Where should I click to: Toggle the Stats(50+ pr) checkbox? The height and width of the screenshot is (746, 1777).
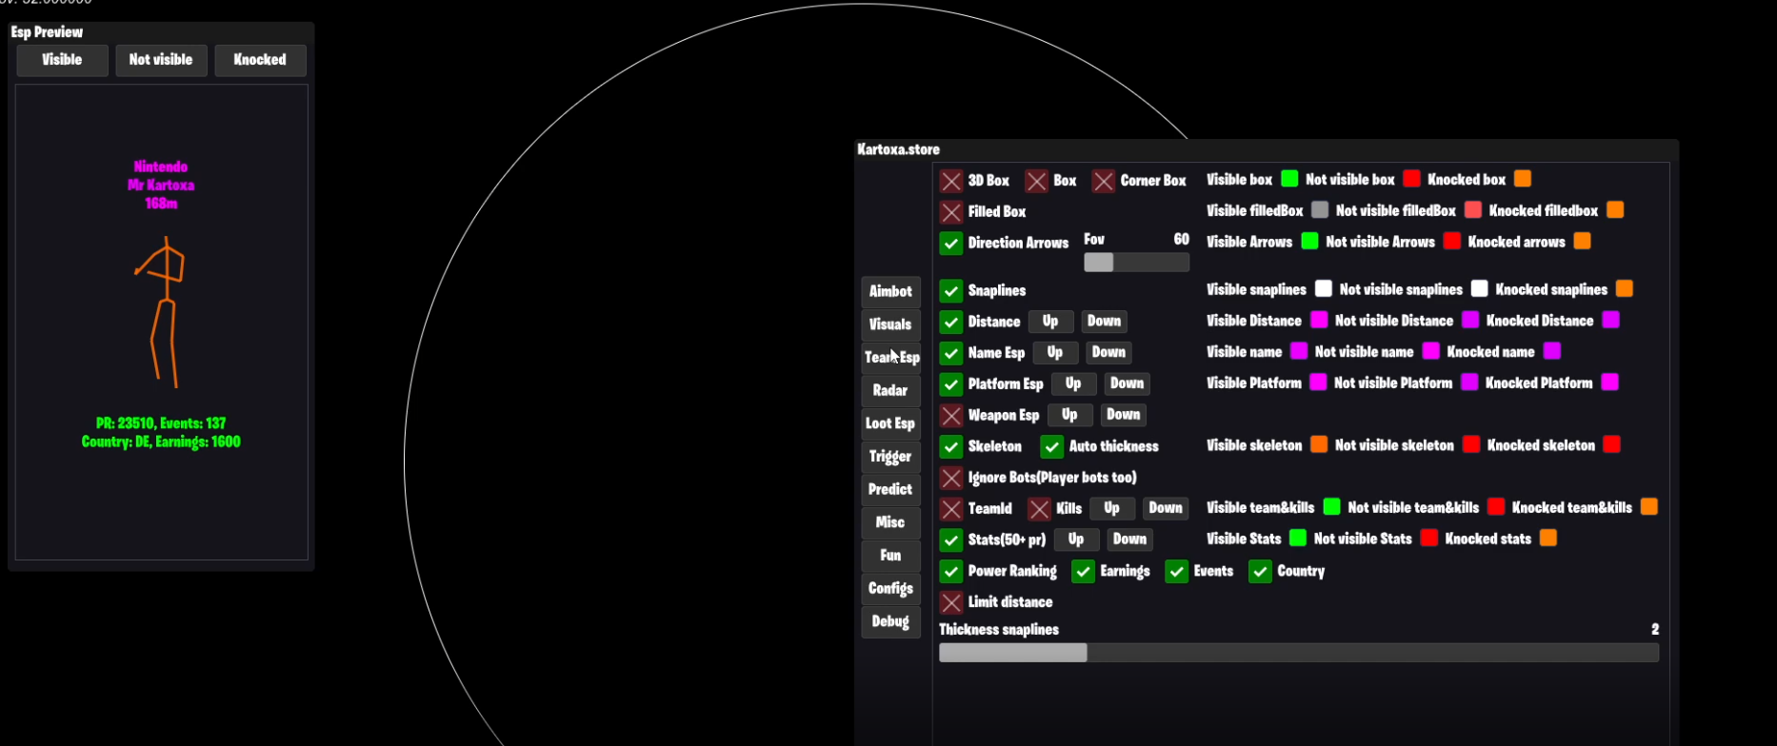pos(951,540)
